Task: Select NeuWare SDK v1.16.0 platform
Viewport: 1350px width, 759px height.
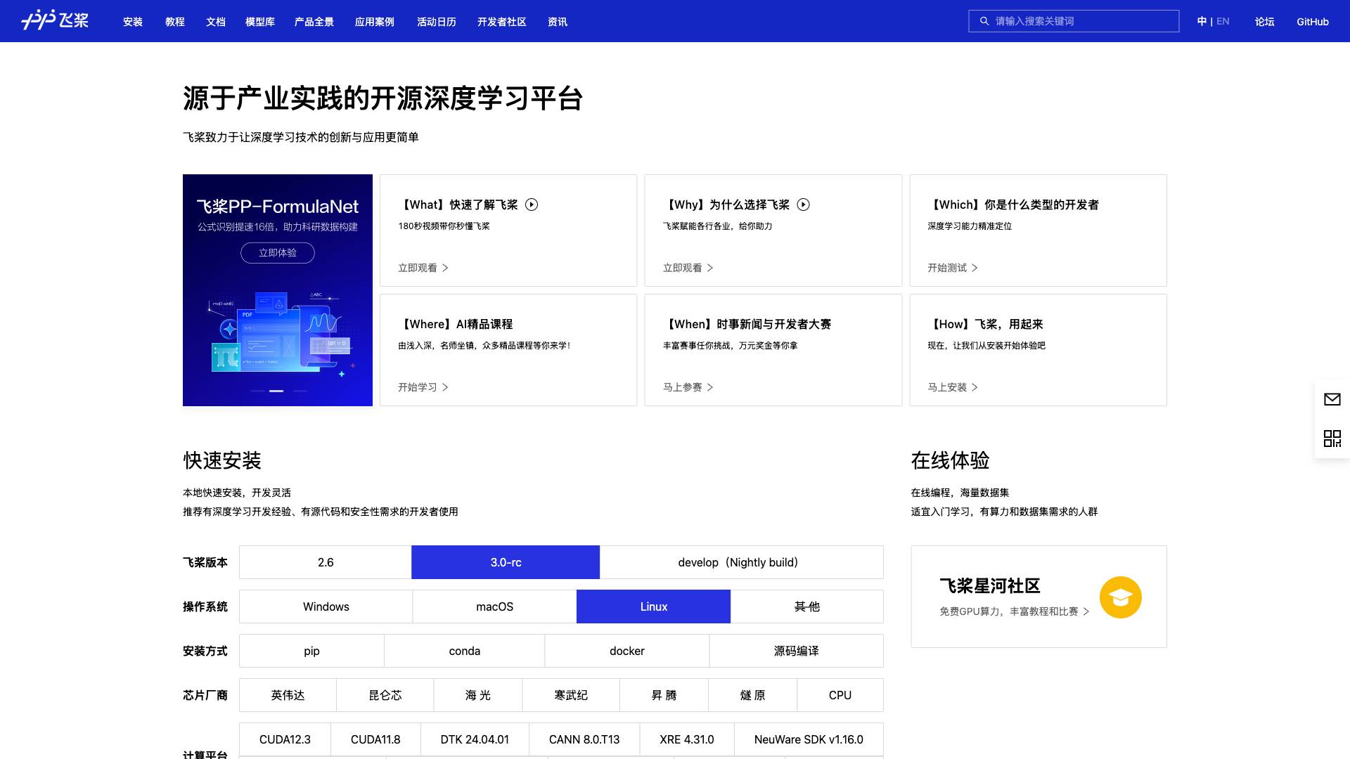Action: 809,739
